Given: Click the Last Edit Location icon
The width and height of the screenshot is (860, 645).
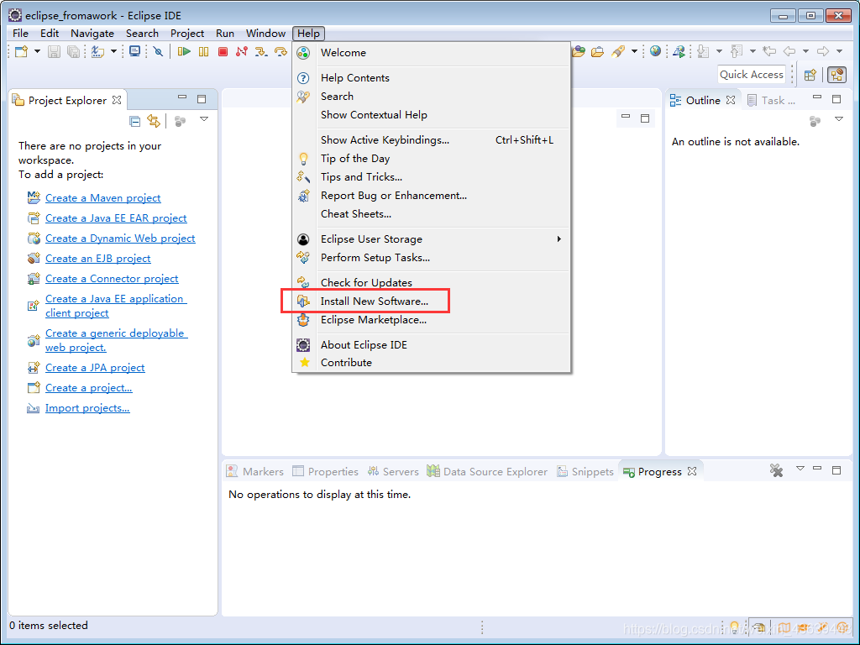Looking at the screenshot, I should [x=769, y=51].
